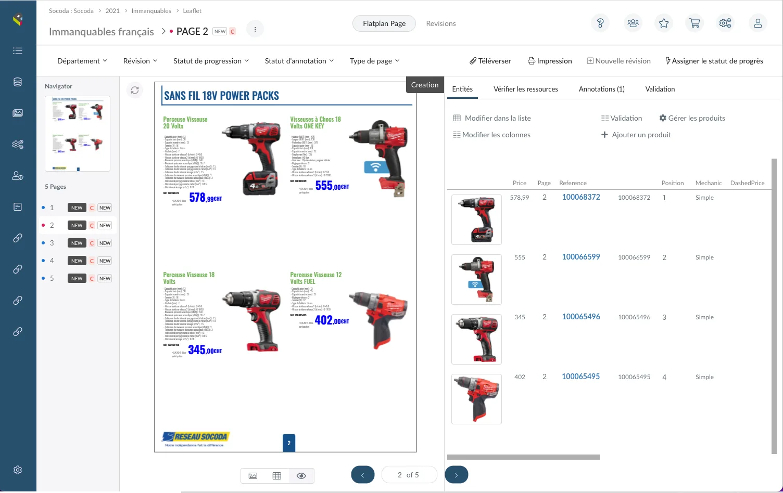Click the refresh icon beside the page preview
This screenshot has width=783, height=493.
pyautogui.click(x=135, y=90)
